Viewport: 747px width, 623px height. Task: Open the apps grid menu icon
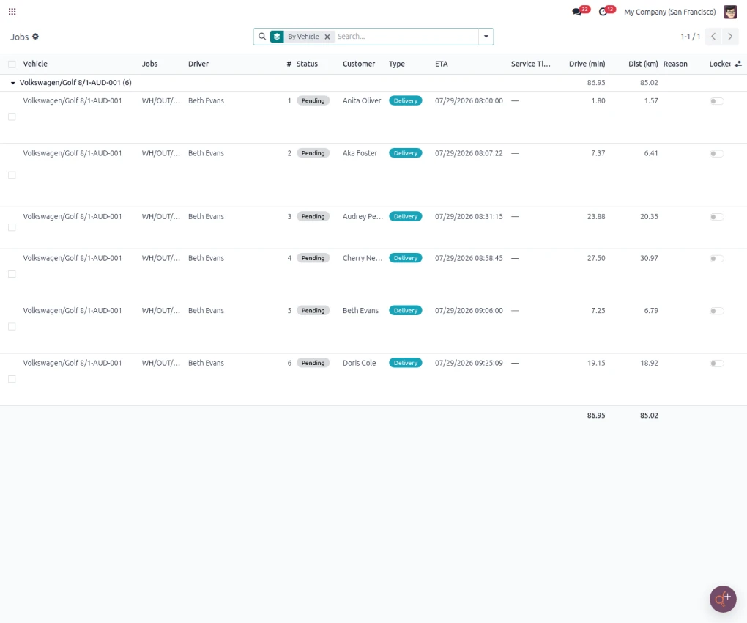[12, 12]
